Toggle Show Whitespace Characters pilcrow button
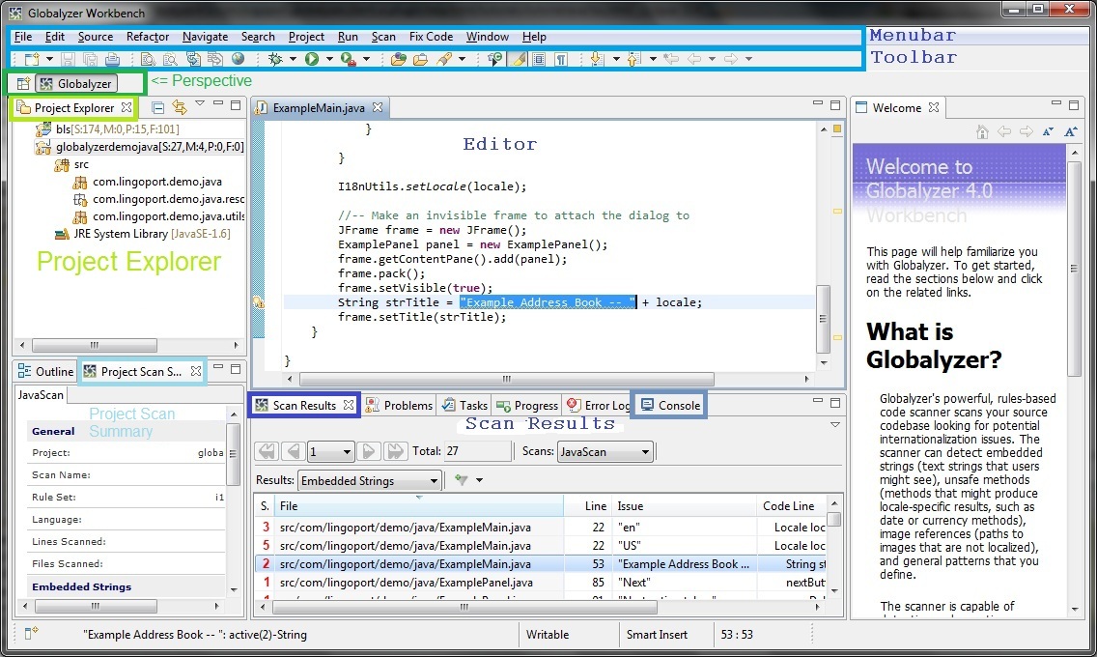Image resolution: width=1097 pixels, height=657 pixels. click(x=559, y=59)
